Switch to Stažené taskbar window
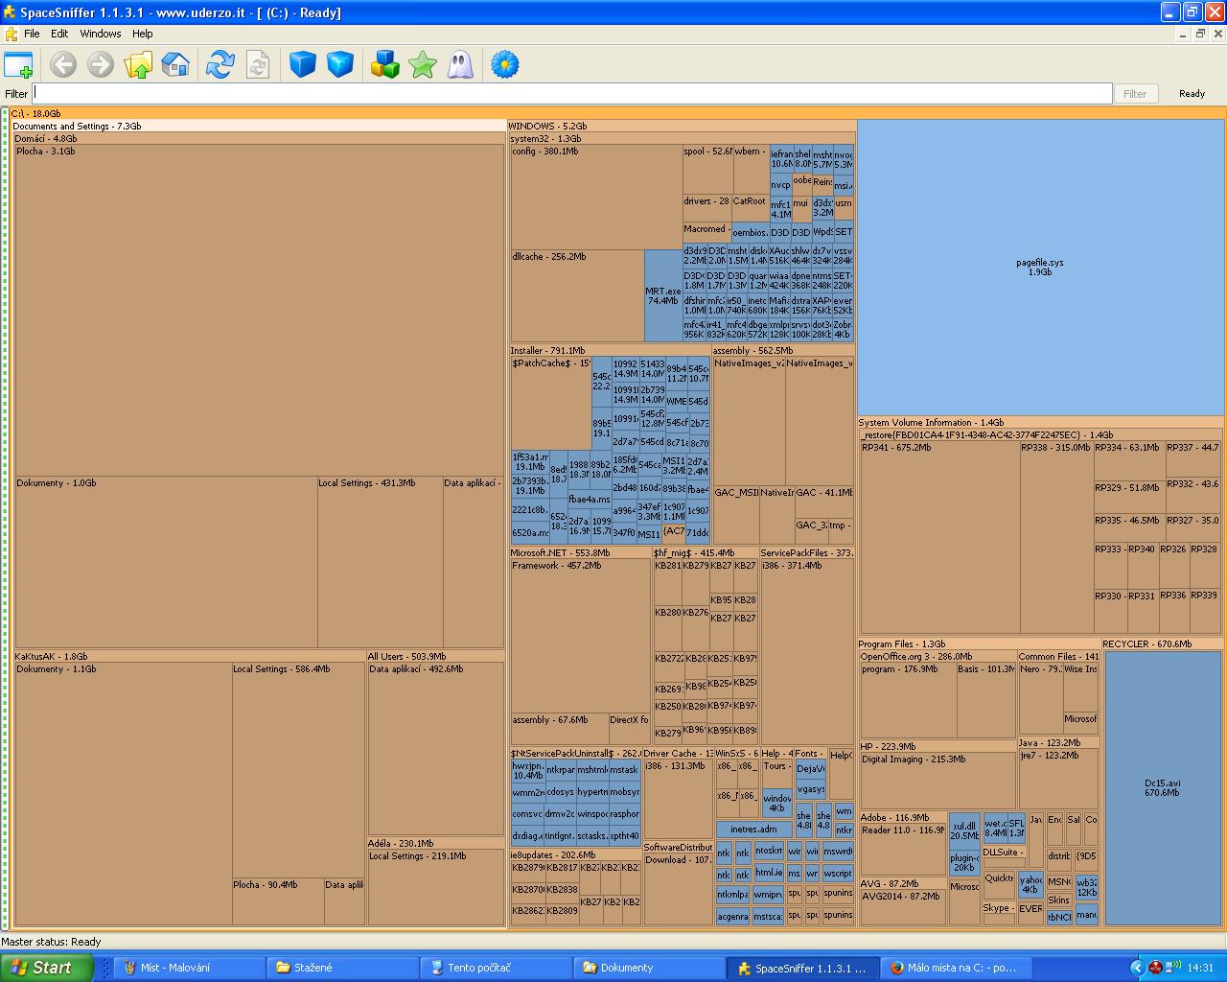The height and width of the screenshot is (982, 1227). tap(342, 968)
